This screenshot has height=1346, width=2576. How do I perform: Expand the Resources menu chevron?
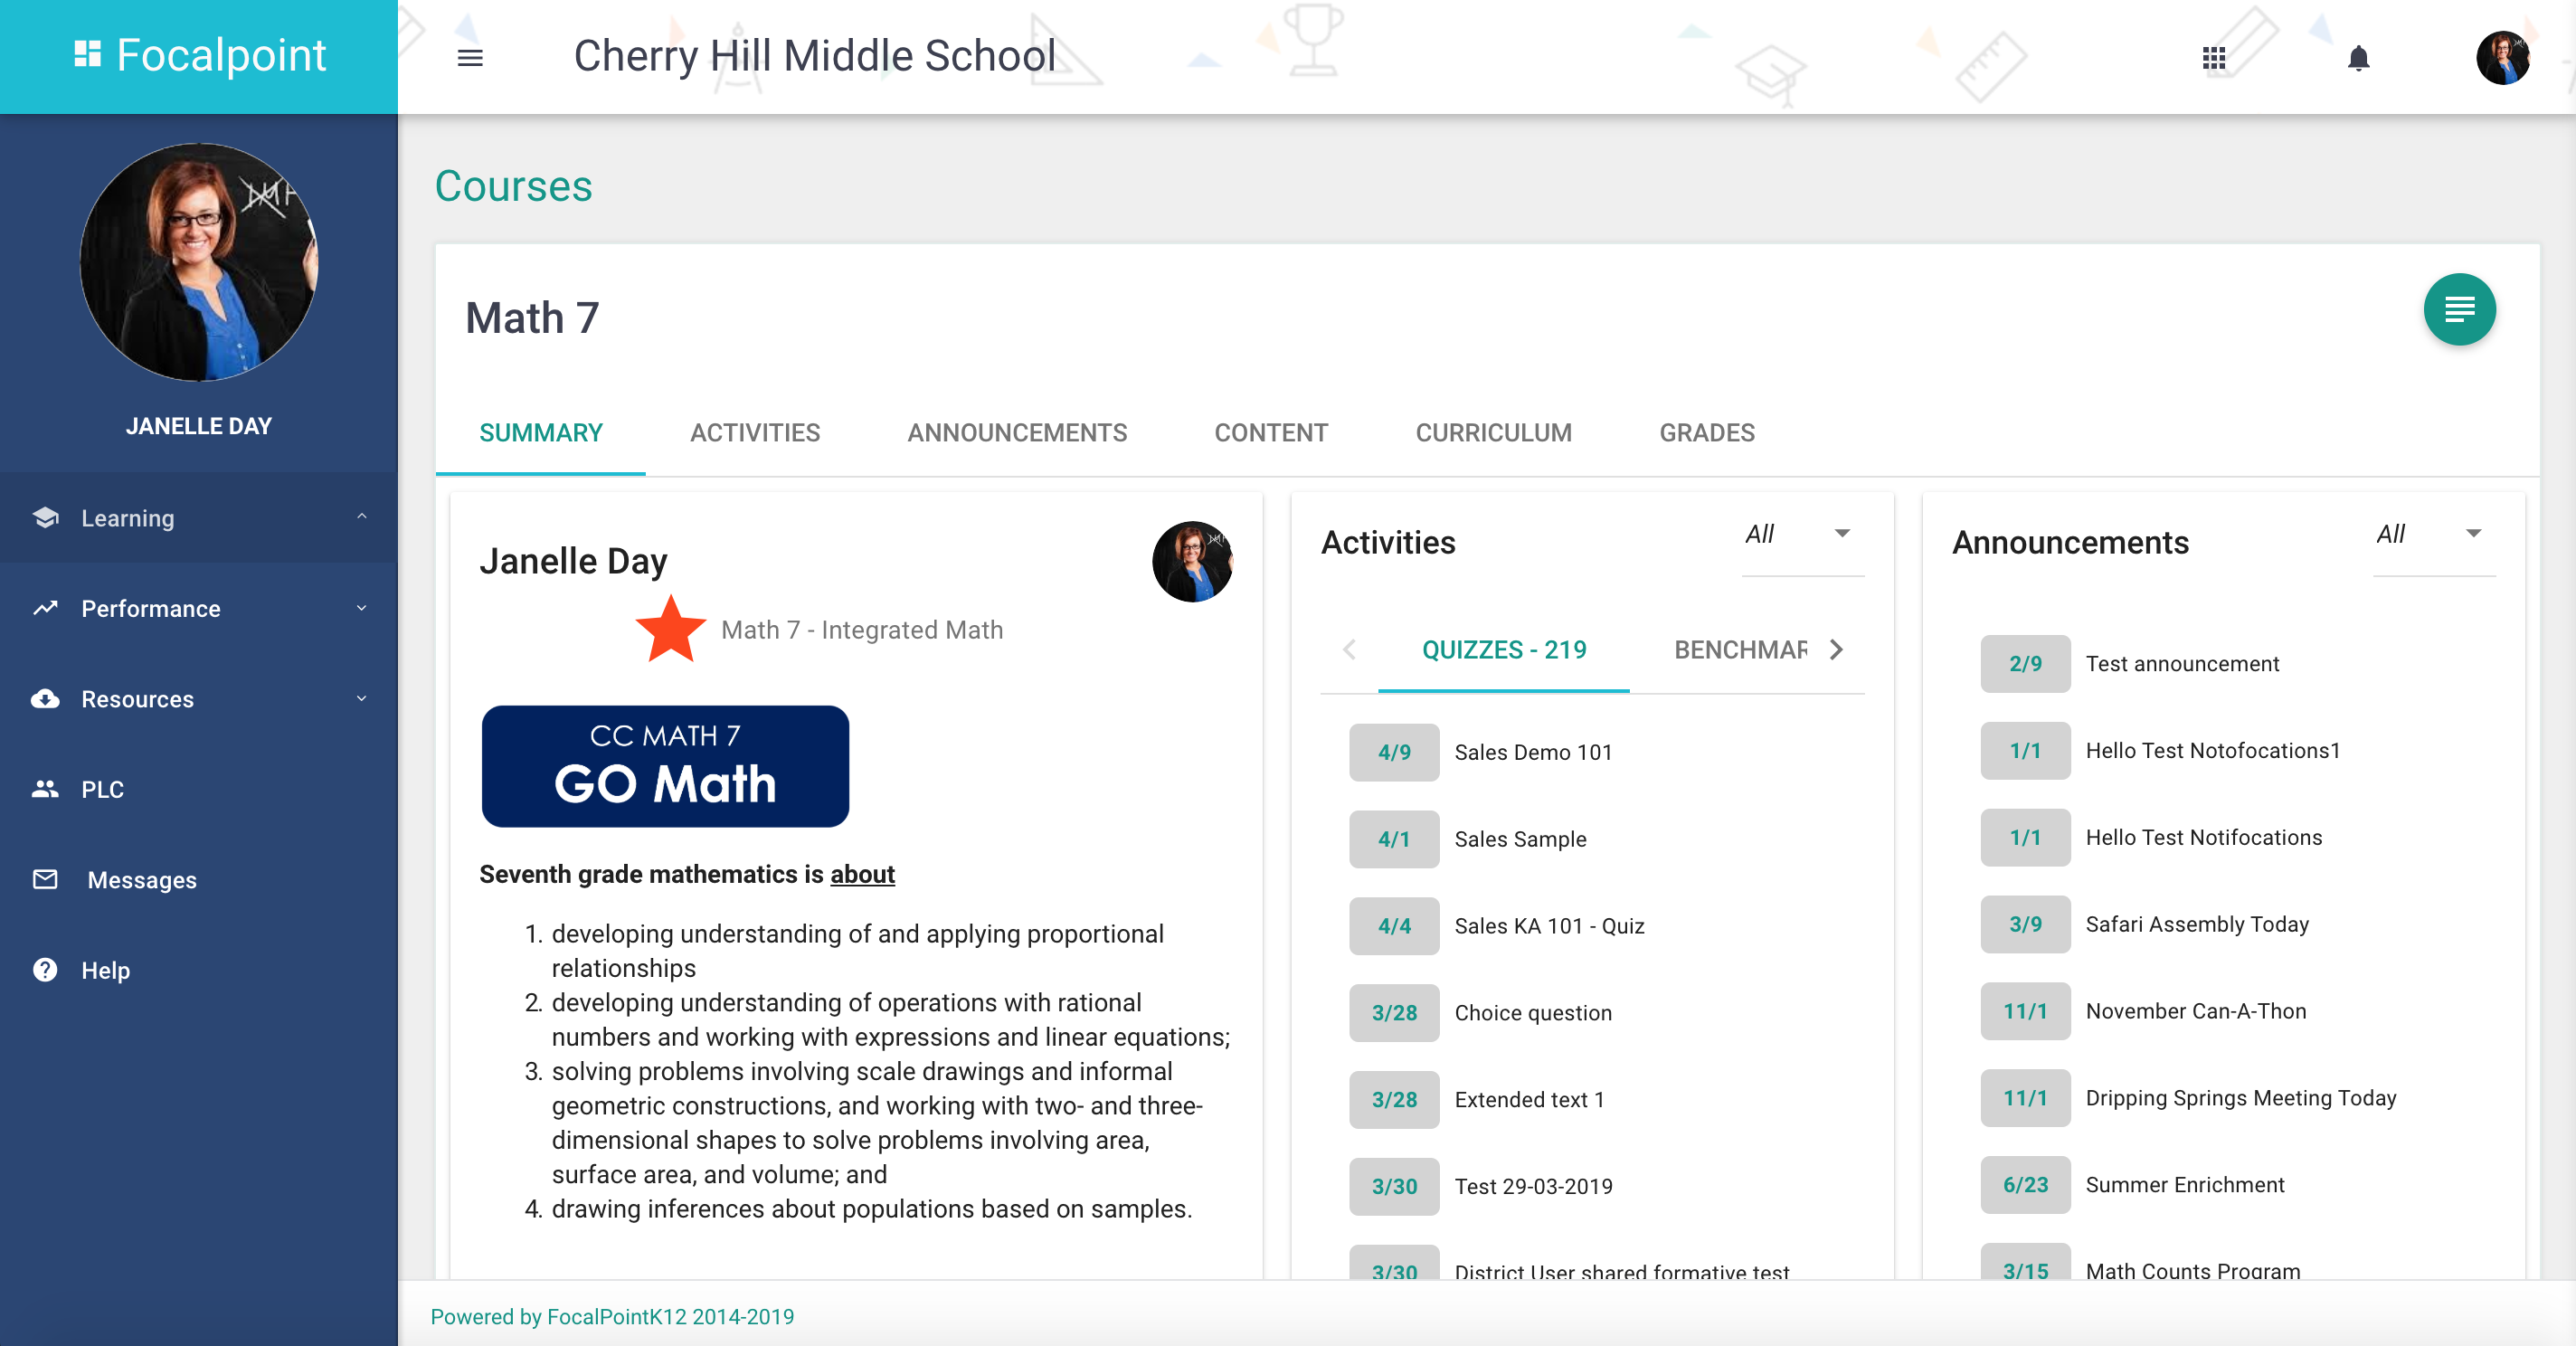(x=362, y=698)
